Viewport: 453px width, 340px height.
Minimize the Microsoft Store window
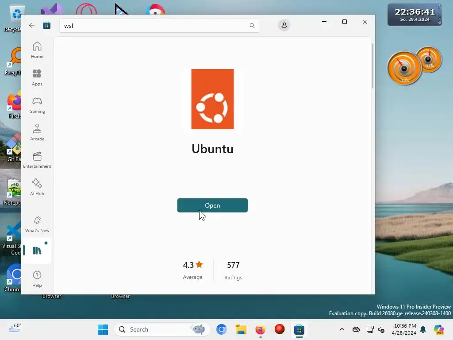coord(324,22)
